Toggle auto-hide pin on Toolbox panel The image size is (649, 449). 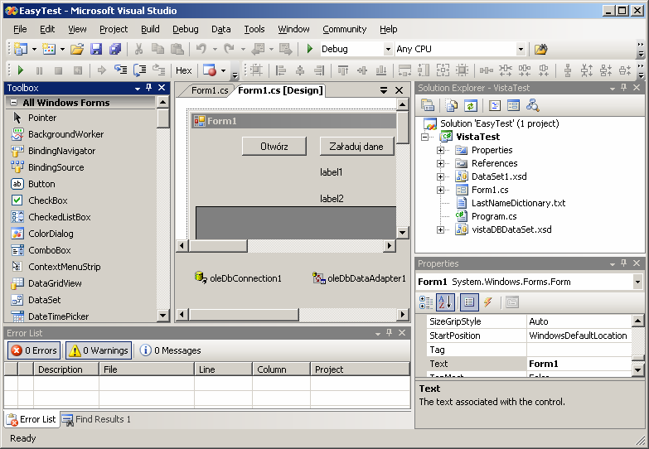[x=149, y=88]
